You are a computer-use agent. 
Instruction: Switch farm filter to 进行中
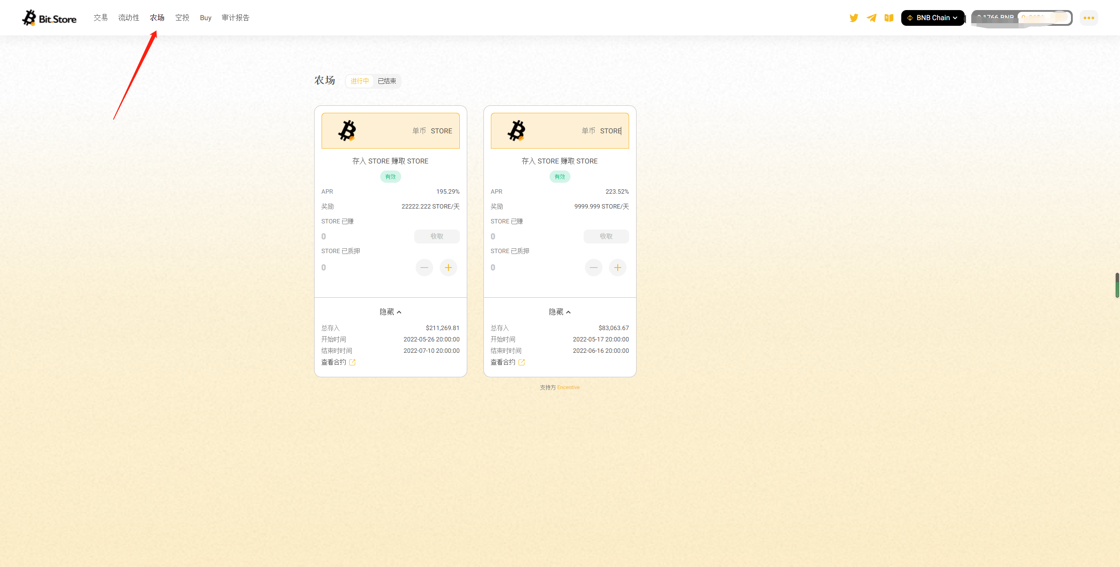pyautogui.click(x=360, y=81)
